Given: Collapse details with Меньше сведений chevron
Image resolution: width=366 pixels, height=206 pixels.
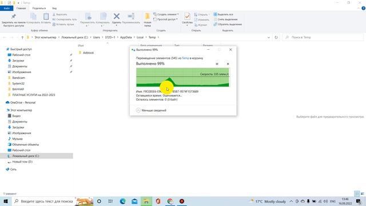Looking at the screenshot, I should pyautogui.click(x=138, y=110).
